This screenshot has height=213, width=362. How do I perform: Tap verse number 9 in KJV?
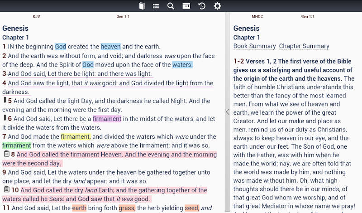tap(4, 172)
